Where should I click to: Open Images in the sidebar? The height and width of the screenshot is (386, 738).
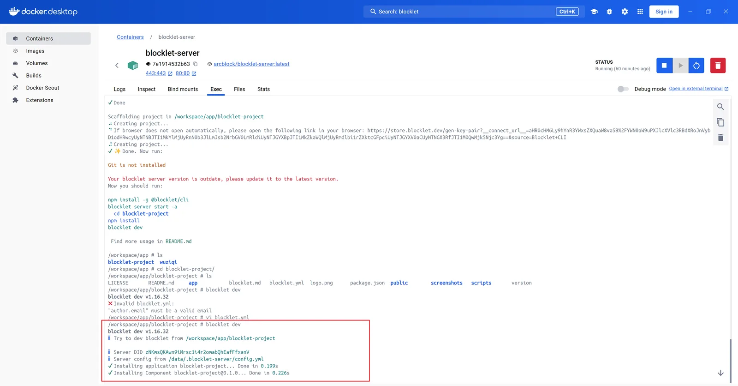pyautogui.click(x=48, y=51)
